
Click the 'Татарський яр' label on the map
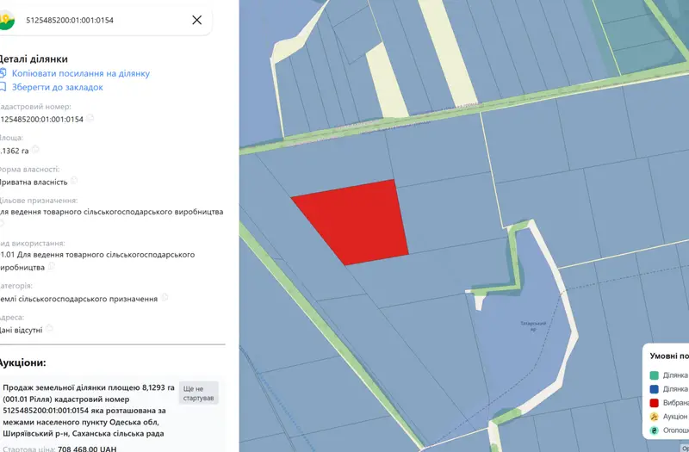533,325
